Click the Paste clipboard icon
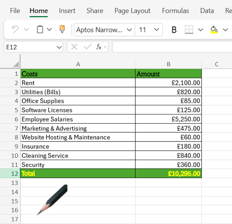 40,30
